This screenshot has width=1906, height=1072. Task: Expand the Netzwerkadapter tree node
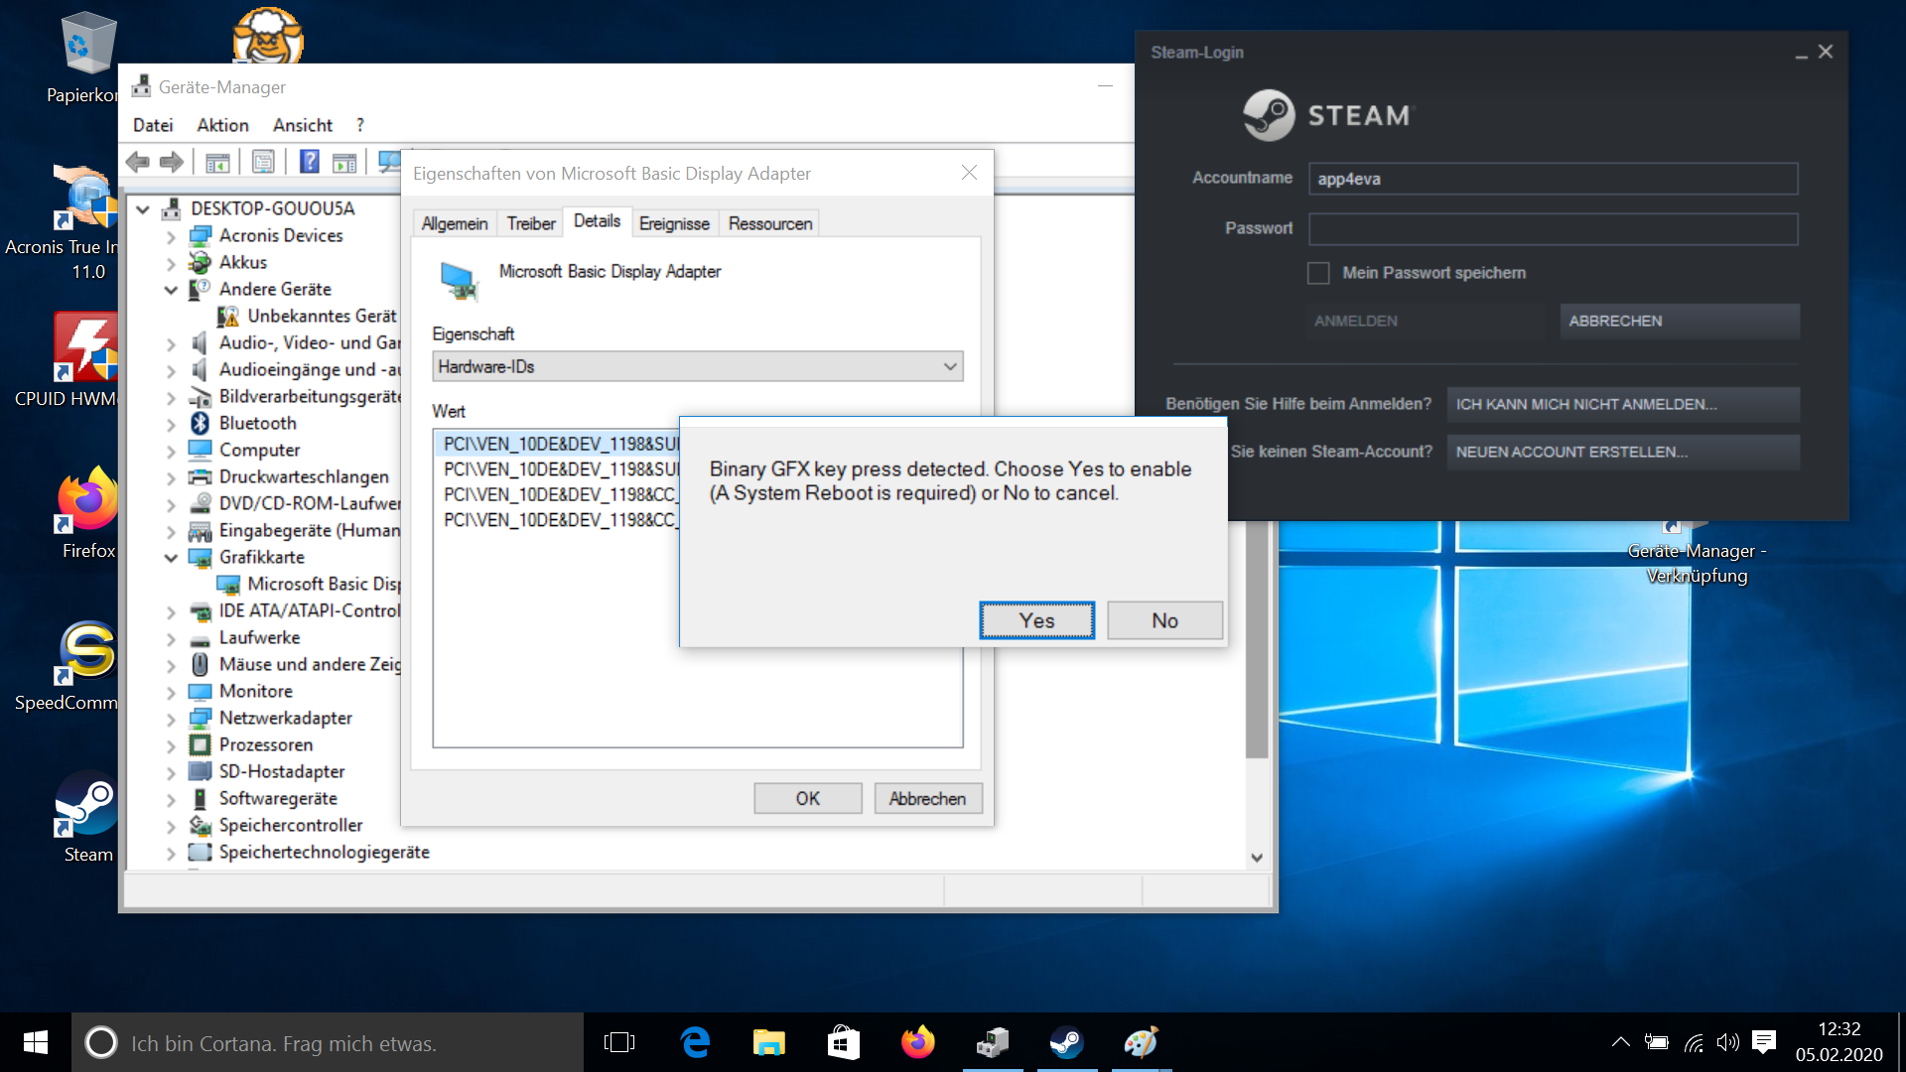click(x=171, y=719)
